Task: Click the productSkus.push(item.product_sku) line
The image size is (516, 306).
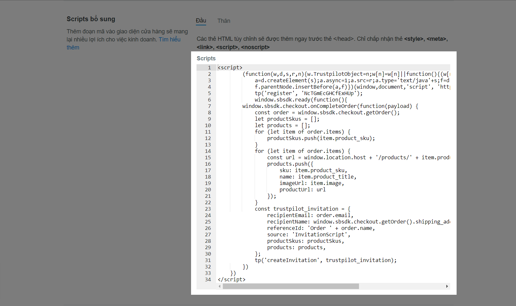Action: 321,138
